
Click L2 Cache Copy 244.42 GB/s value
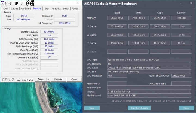pos(160,35)
